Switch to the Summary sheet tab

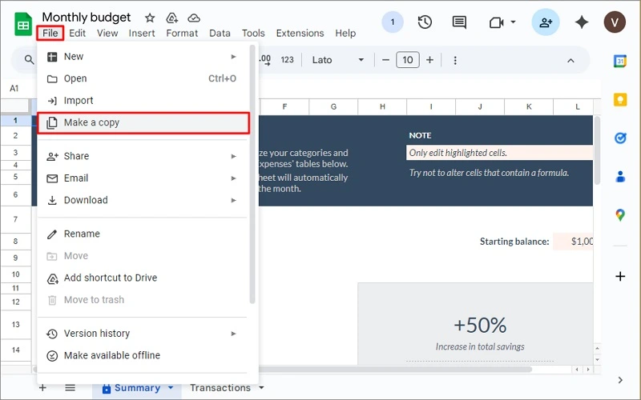[137, 388]
